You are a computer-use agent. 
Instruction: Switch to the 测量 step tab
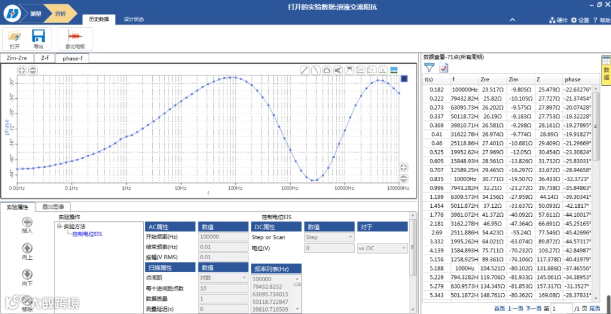pos(35,14)
